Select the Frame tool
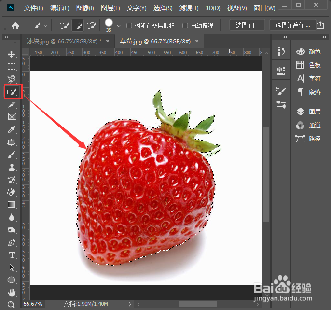 pos(12,117)
